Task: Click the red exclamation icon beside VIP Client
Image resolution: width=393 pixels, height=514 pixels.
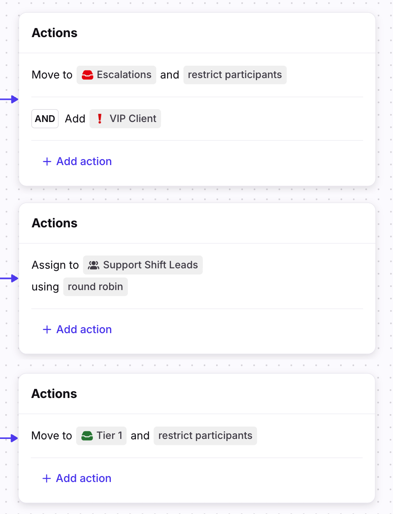Action: [100, 119]
